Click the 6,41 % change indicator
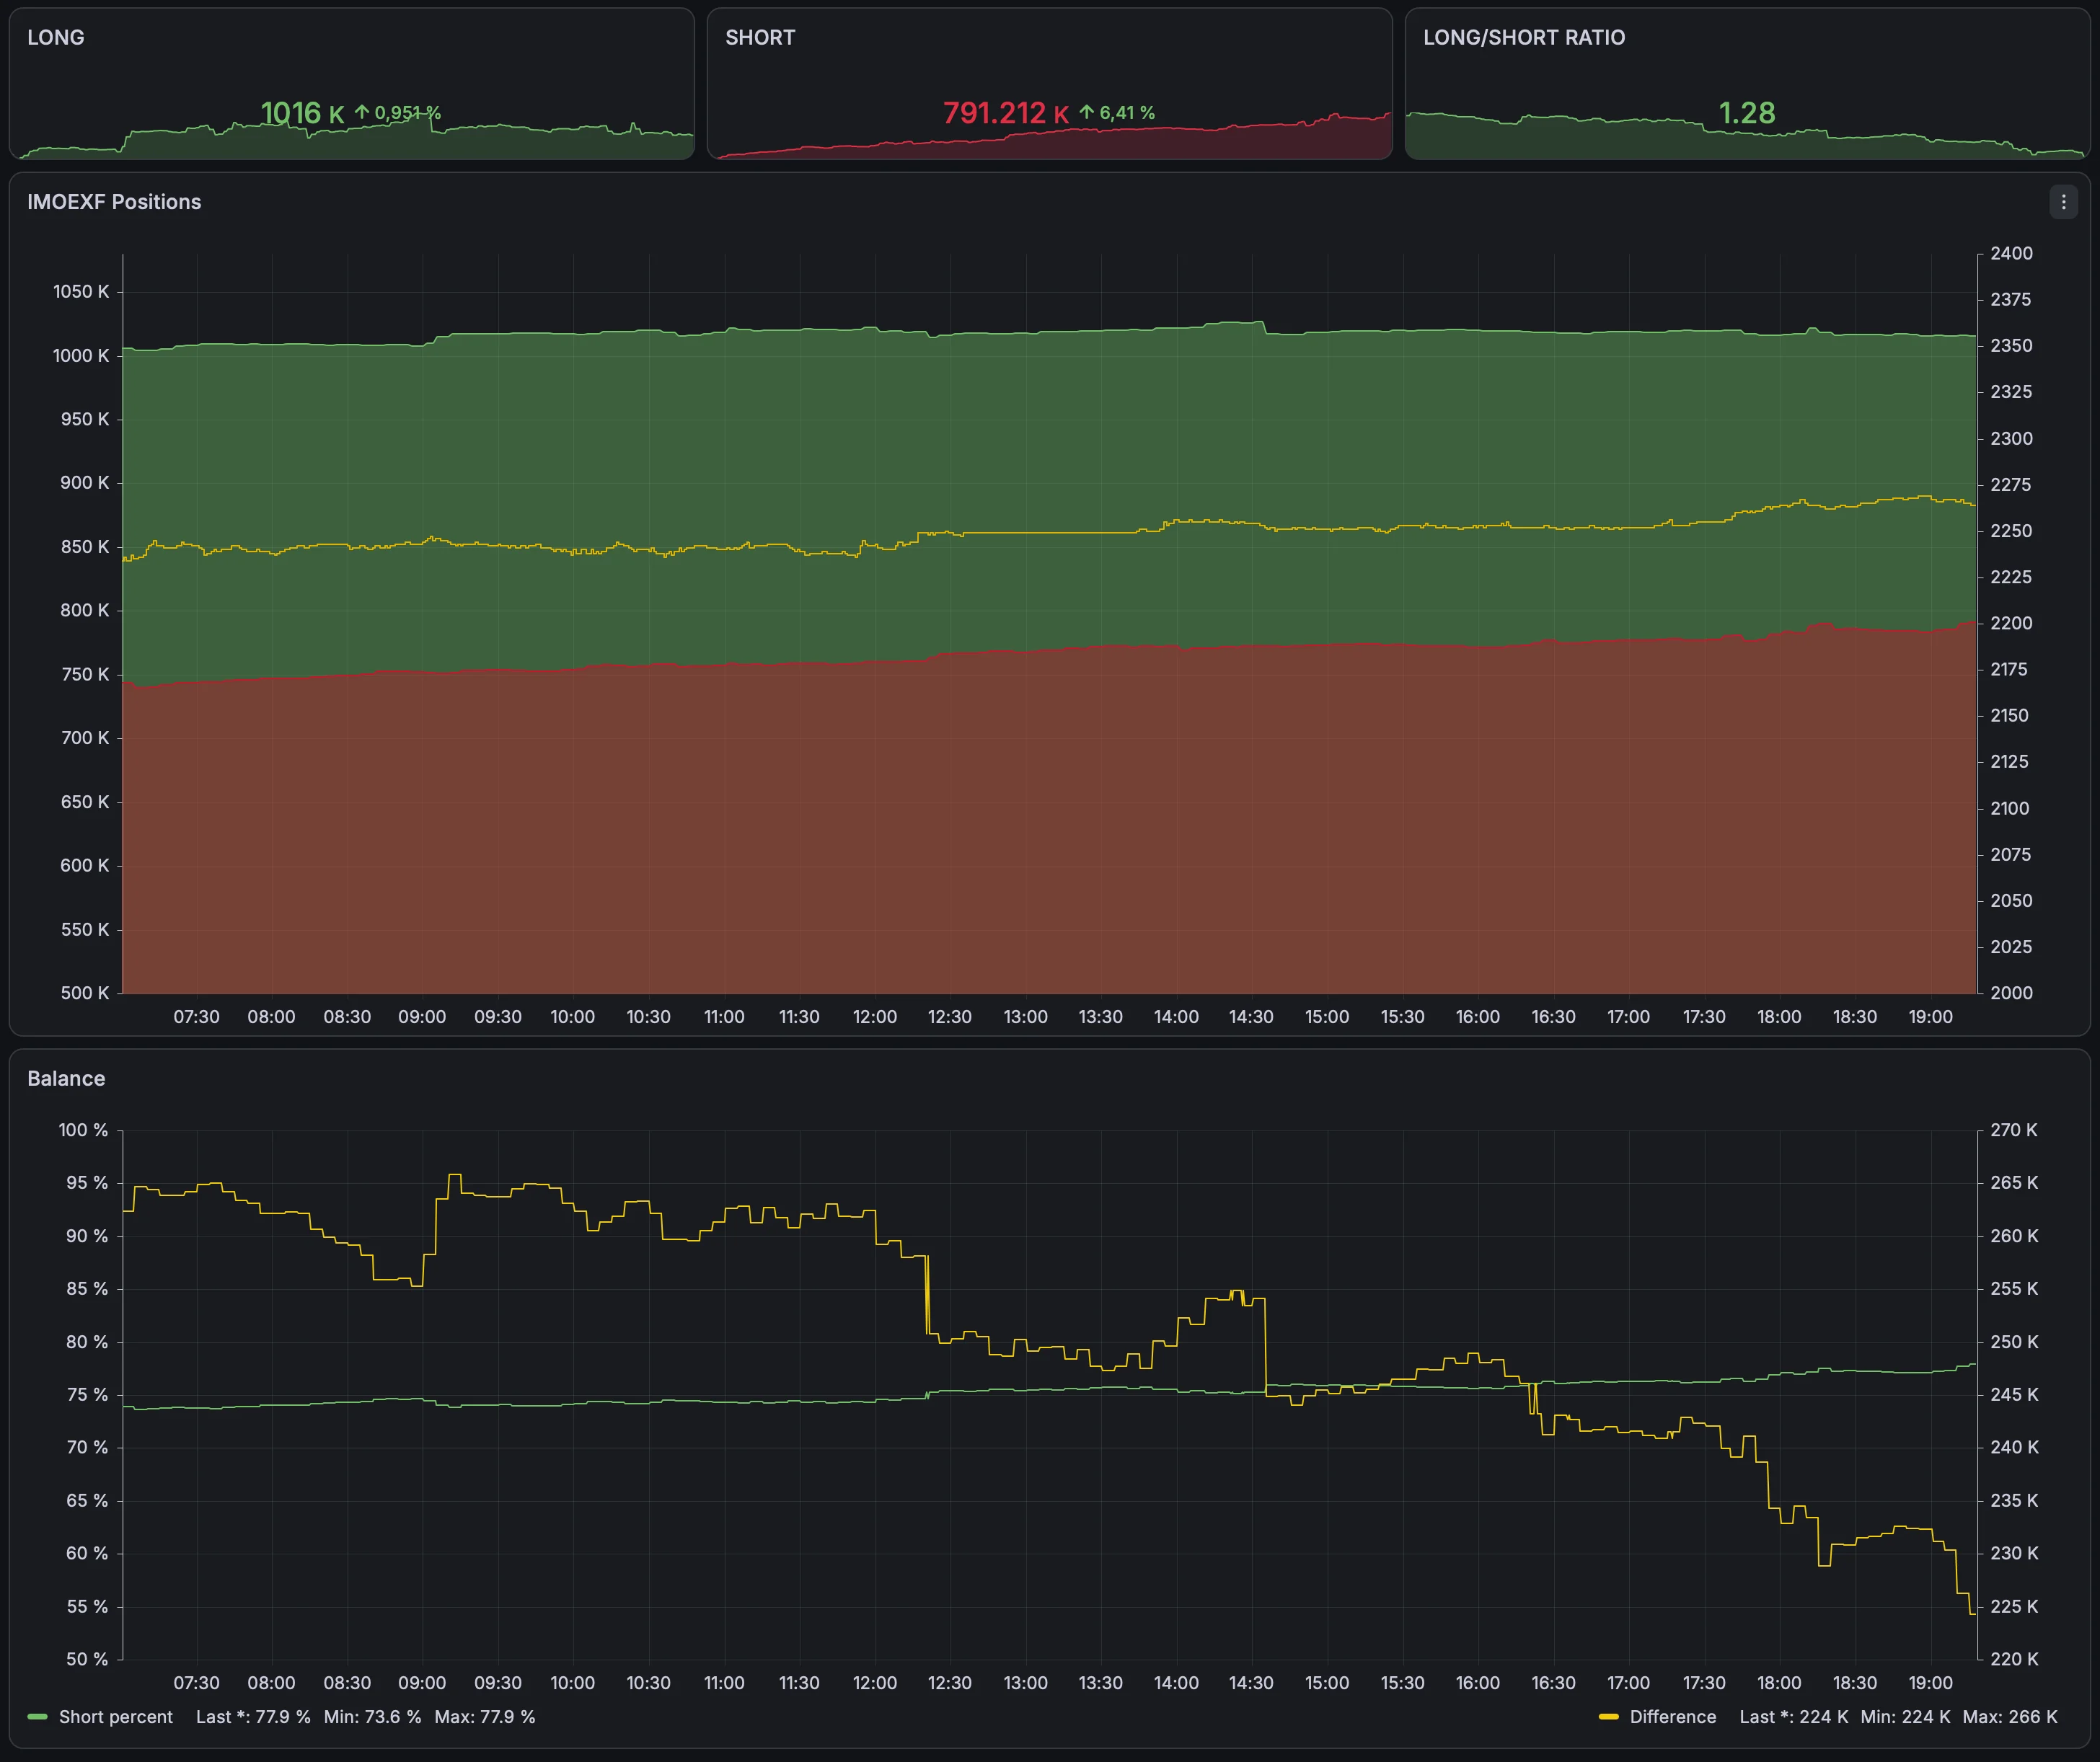The width and height of the screenshot is (2100, 1762). [x=1117, y=113]
